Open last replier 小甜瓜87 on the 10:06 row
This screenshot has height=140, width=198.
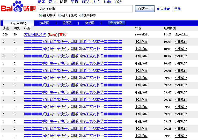point(181,49)
